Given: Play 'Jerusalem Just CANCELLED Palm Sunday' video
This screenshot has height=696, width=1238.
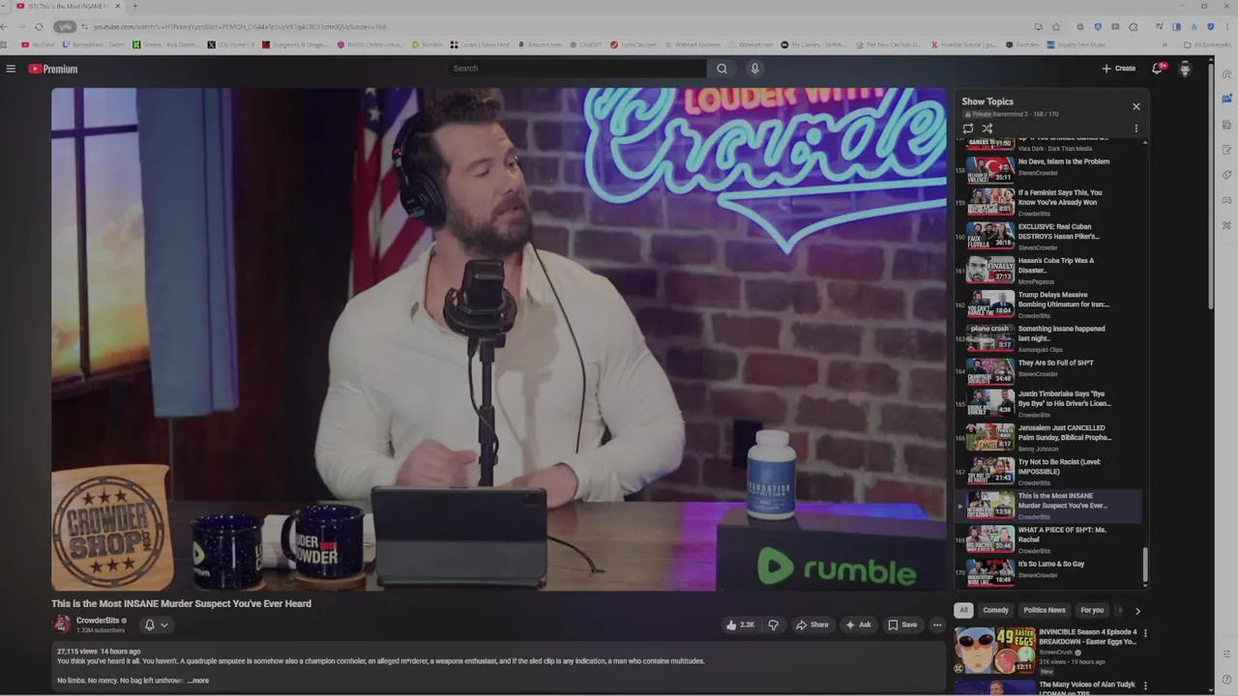Looking at the screenshot, I should point(1049,437).
